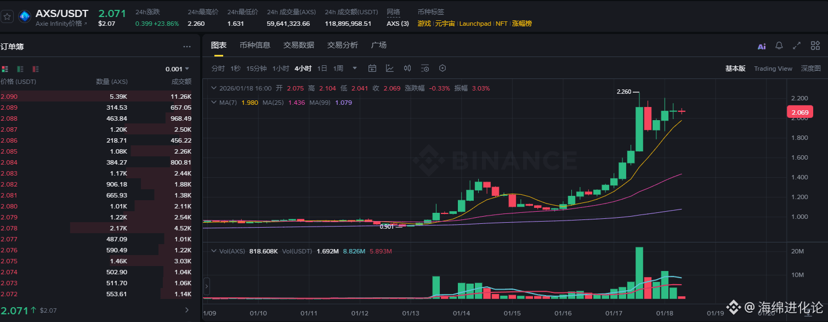Select the buy-only order book view icon
Screen dimensions: 828x322
point(20,69)
